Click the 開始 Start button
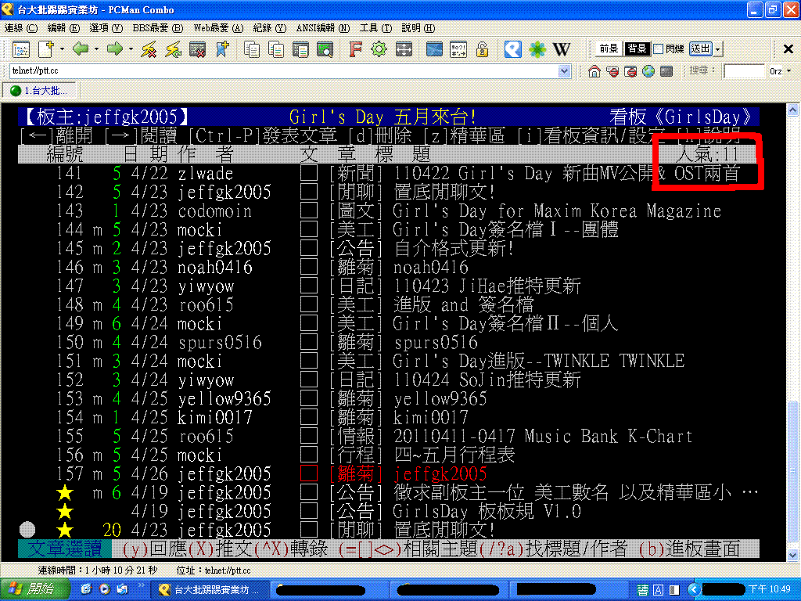The image size is (801, 601). (x=34, y=589)
